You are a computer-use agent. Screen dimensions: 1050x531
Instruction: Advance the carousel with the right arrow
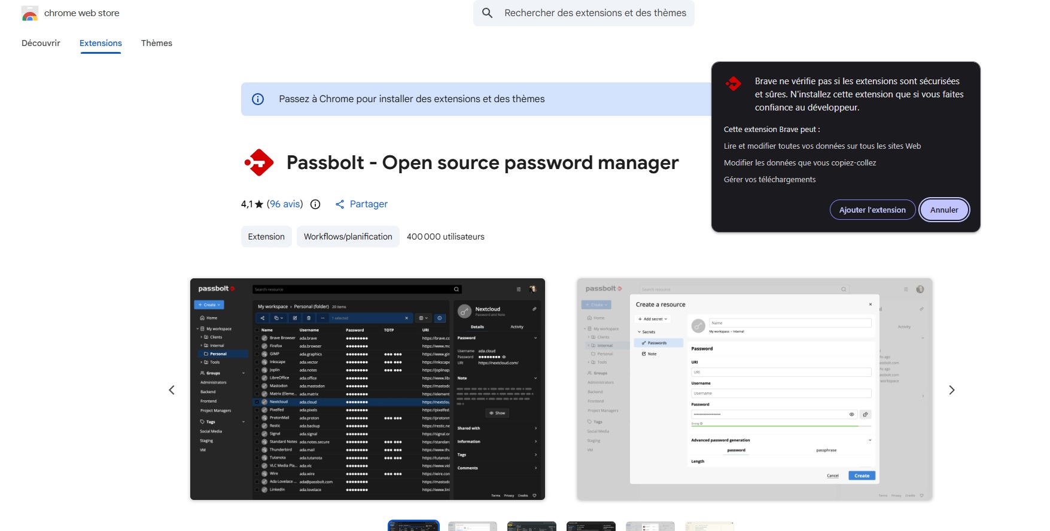tap(952, 390)
